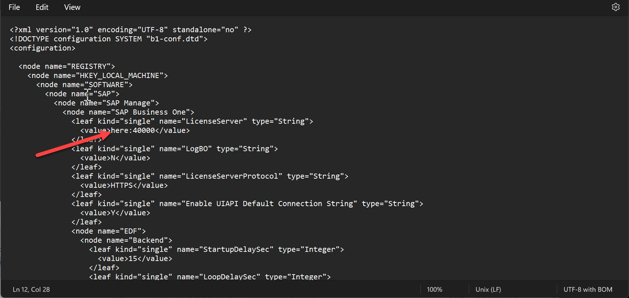Click the Backend node line
This screenshot has width=629, height=298.
(126, 240)
